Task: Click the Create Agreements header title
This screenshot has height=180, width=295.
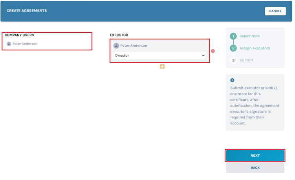Action: pyautogui.click(x=27, y=11)
